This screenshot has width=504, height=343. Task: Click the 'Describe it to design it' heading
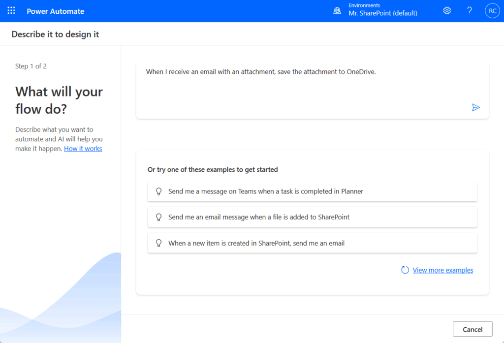[x=55, y=34]
